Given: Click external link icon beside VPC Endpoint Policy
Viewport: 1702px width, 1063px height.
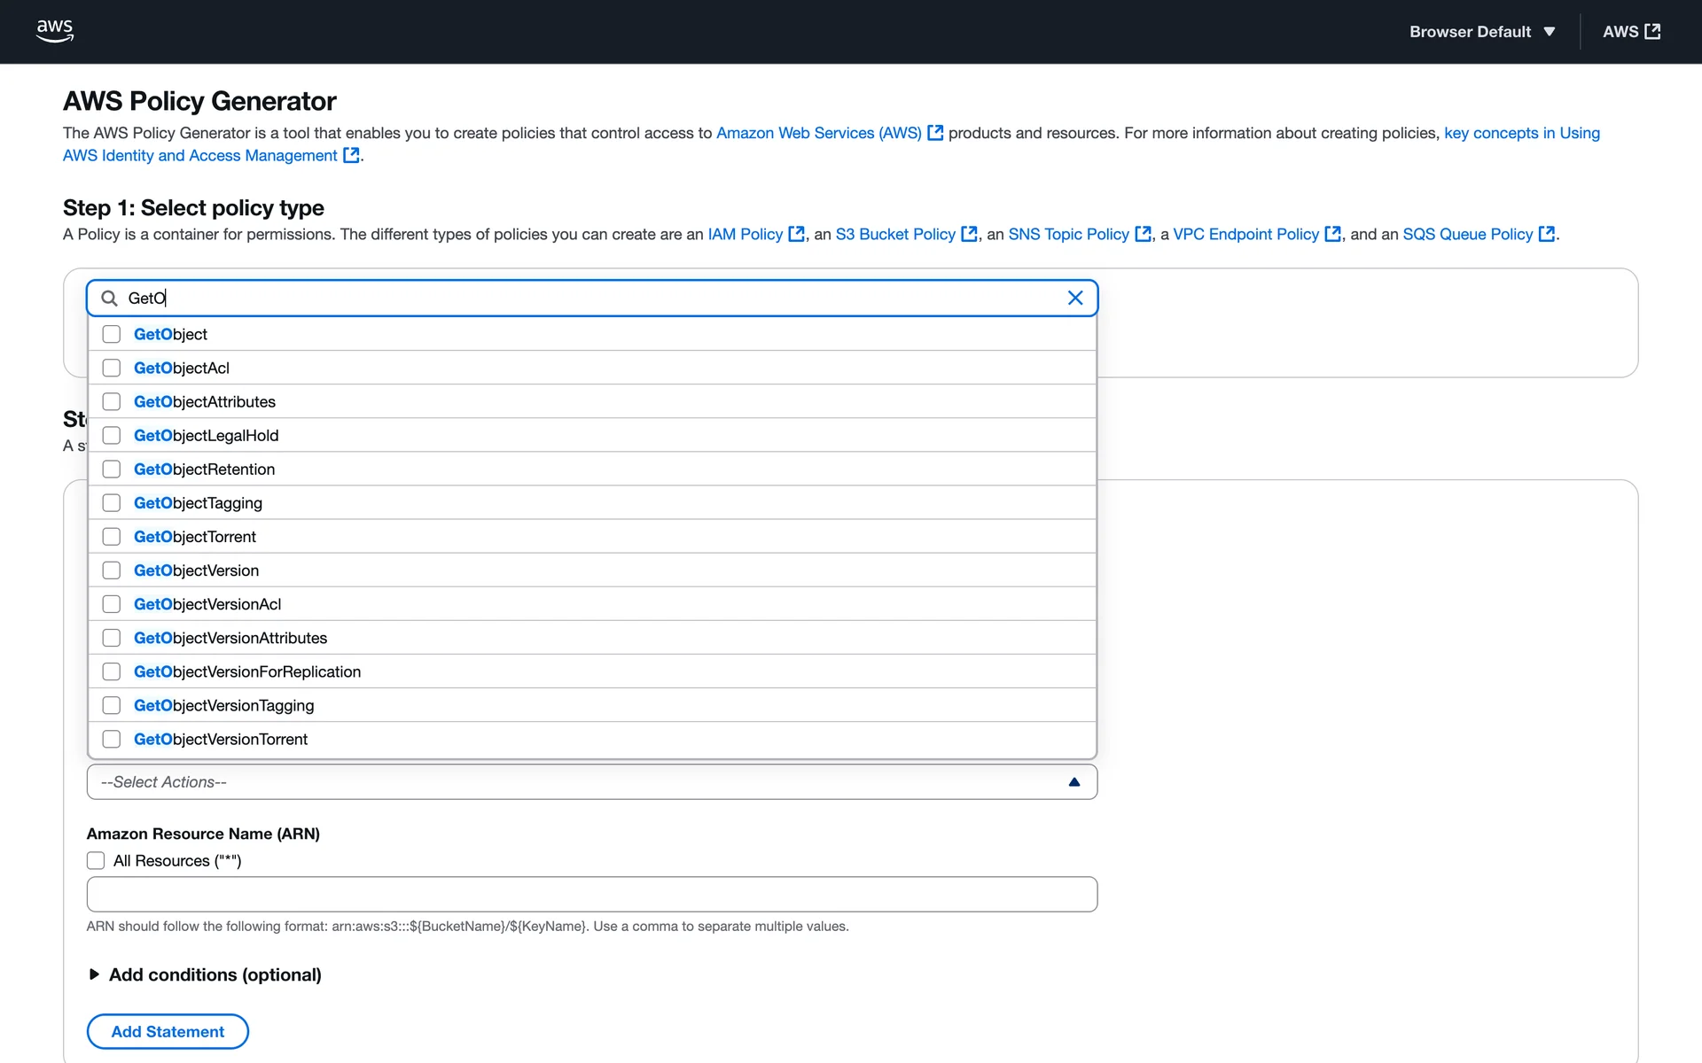Looking at the screenshot, I should 1332,234.
